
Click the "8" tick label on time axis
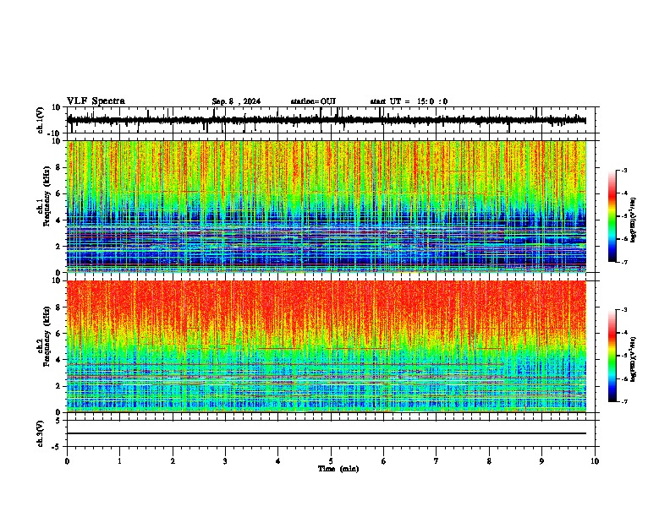[x=489, y=461]
